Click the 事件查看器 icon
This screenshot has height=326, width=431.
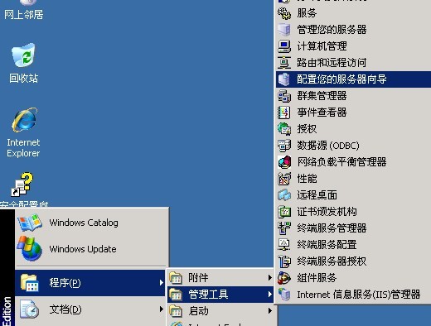pyautogui.click(x=284, y=113)
